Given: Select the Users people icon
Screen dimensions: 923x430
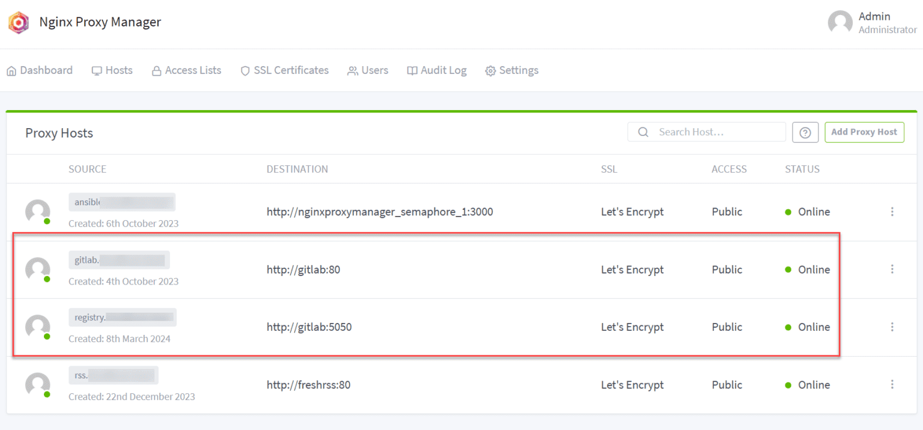Looking at the screenshot, I should click(352, 70).
